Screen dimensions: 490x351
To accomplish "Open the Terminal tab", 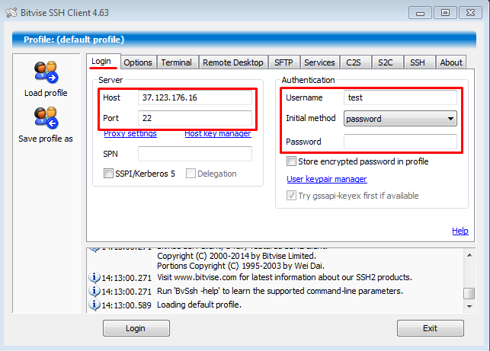I will pyautogui.click(x=177, y=62).
